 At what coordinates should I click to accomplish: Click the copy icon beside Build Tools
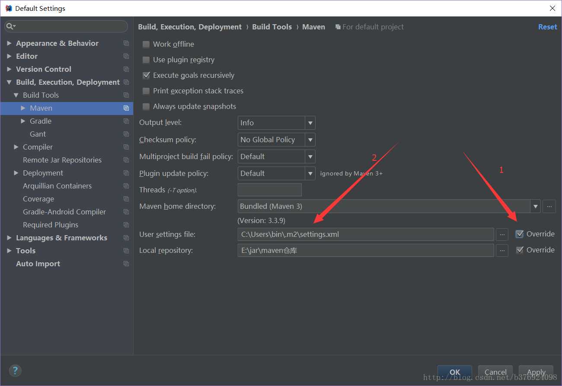tap(126, 95)
